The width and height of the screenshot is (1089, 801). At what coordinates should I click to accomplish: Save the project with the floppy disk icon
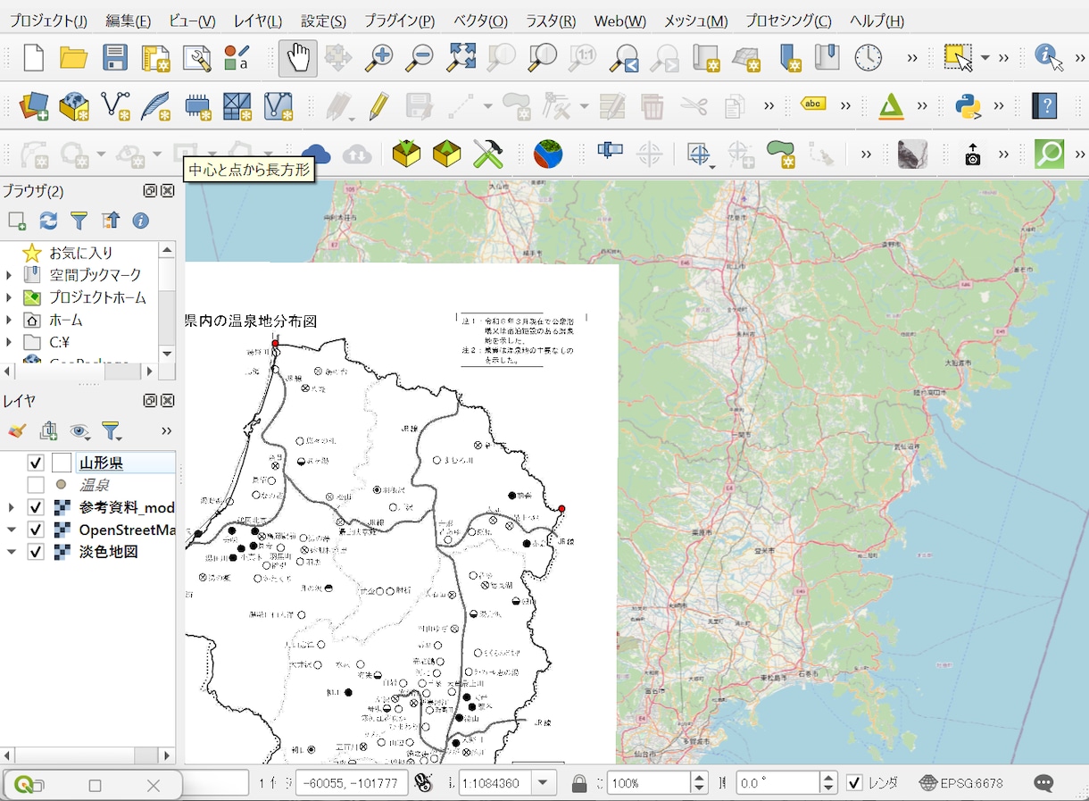tap(114, 59)
